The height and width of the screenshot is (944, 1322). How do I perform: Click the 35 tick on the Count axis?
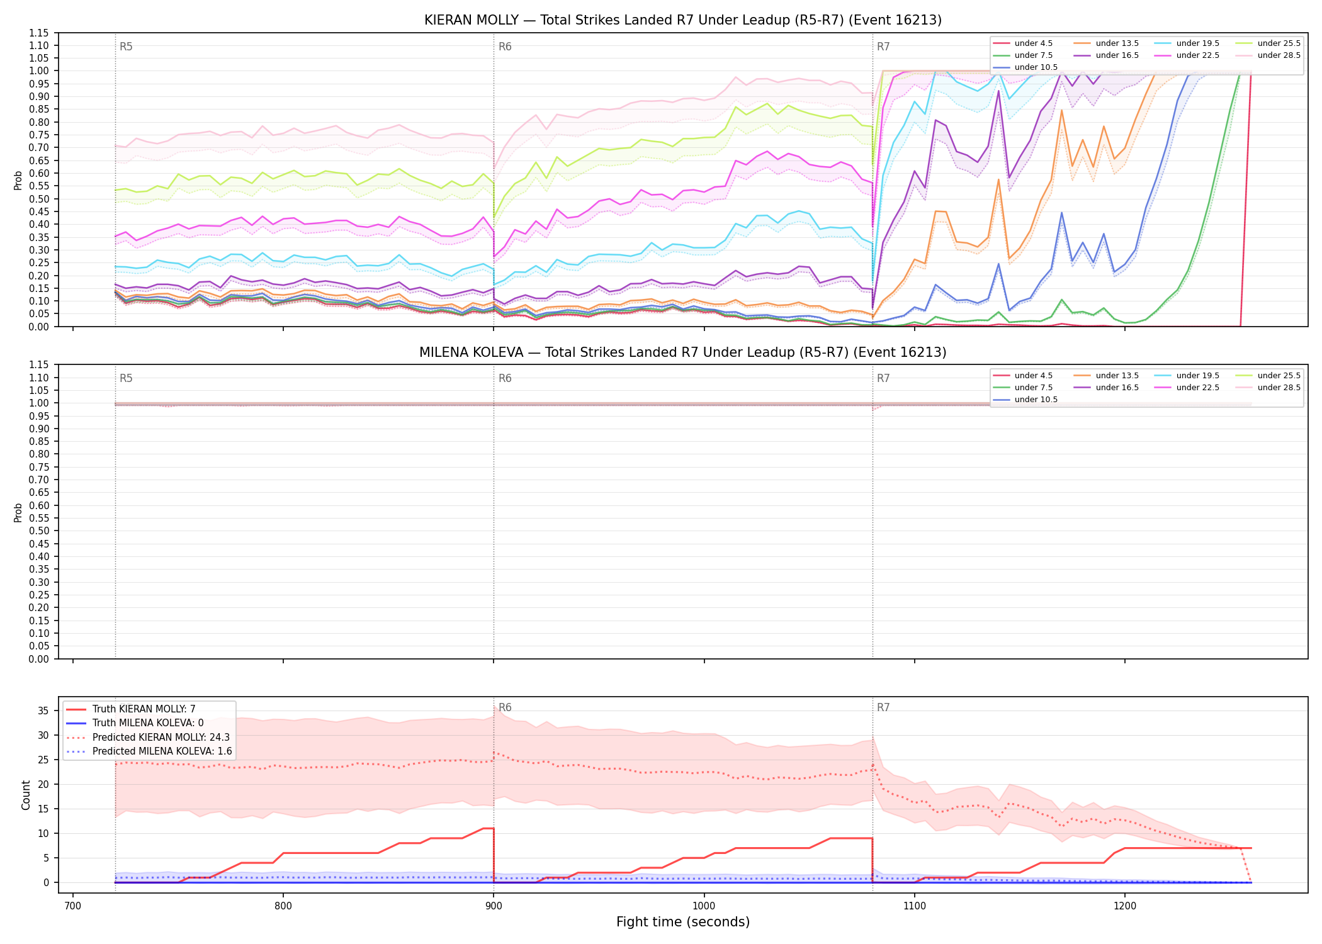click(43, 711)
